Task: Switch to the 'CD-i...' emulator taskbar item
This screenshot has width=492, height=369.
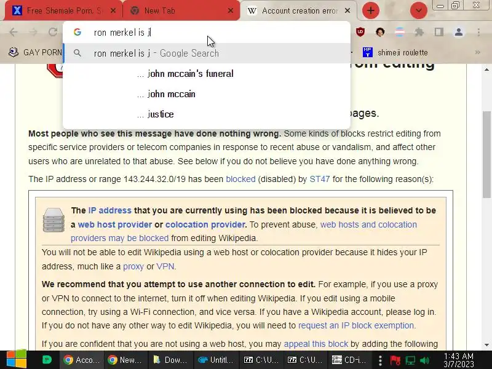Action: pos(349,360)
